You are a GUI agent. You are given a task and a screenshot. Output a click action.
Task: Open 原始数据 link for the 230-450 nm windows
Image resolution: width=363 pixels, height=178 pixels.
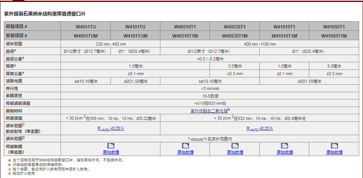click(111, 152)
